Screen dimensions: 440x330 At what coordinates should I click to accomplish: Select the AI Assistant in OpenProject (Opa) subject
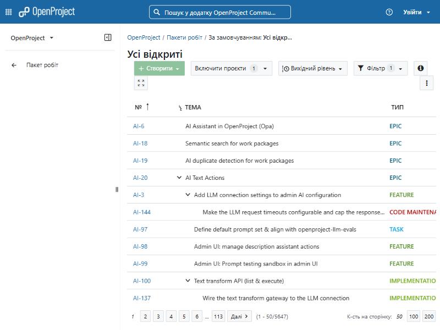(229, 127)
